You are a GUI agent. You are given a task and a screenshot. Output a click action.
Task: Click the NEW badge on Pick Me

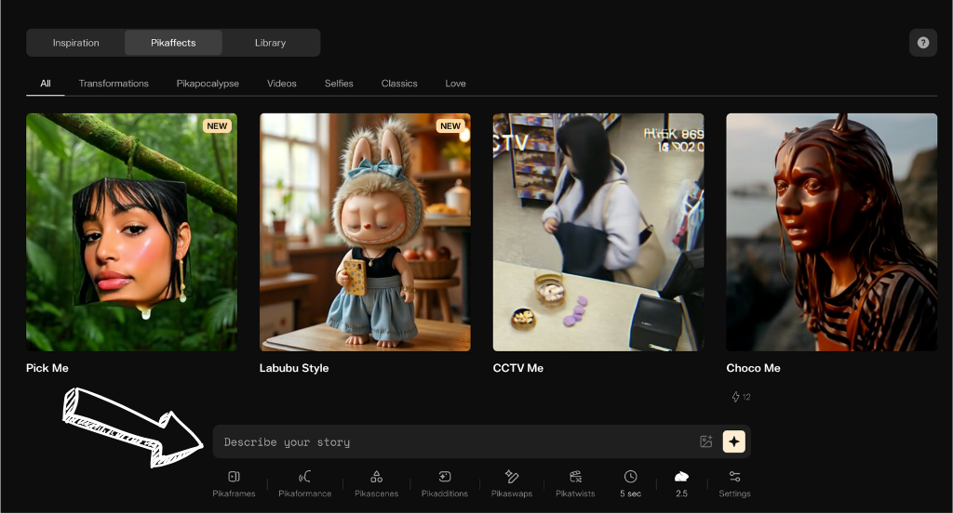(x=217, y=125)
